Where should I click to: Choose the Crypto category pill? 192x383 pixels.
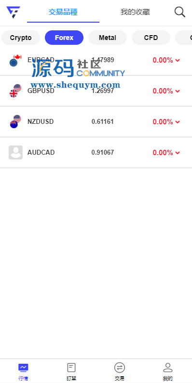(x=21, y=38)
